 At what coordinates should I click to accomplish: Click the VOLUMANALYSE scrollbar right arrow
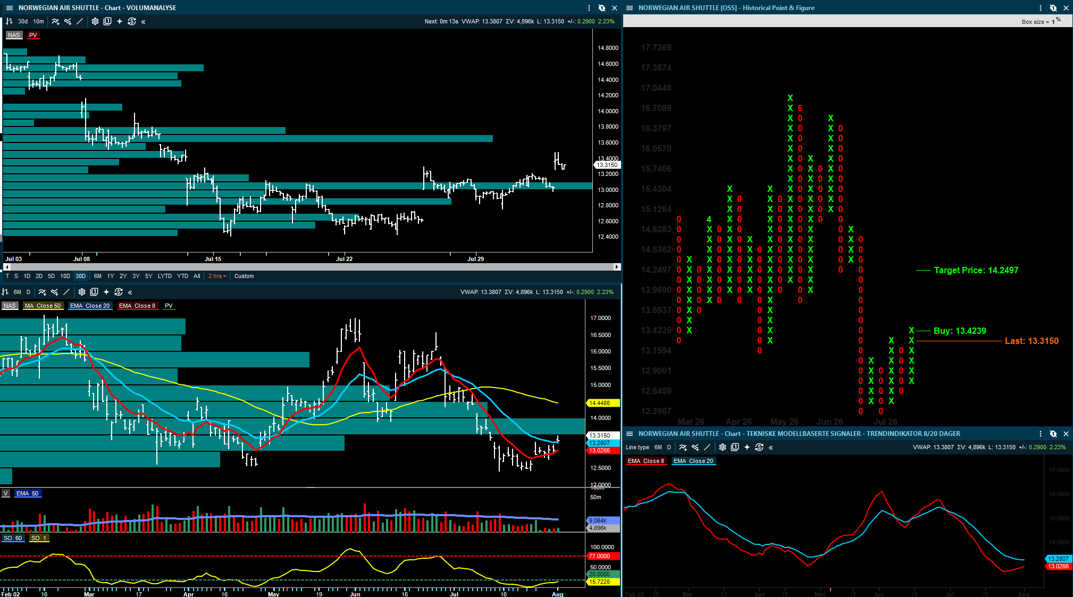click(617, 267)
